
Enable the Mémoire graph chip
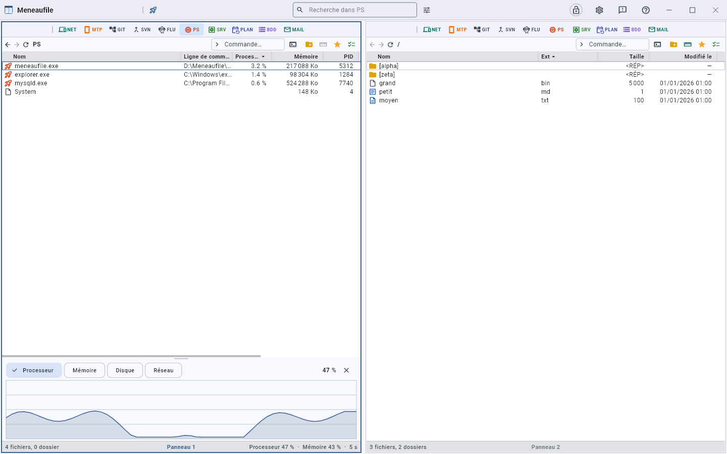click(x=84, y=370)
